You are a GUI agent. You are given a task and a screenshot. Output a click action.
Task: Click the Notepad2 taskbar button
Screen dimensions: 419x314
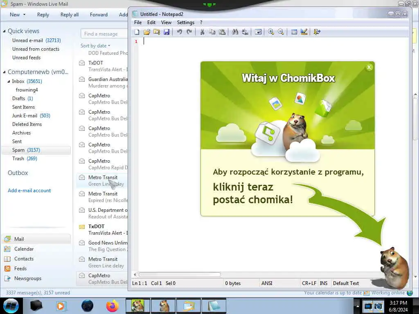click(x=214, y=306)
